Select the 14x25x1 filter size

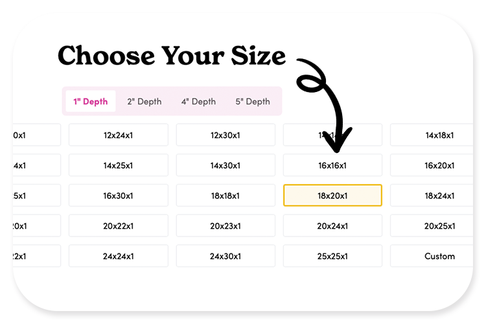(x=119, y=165)
